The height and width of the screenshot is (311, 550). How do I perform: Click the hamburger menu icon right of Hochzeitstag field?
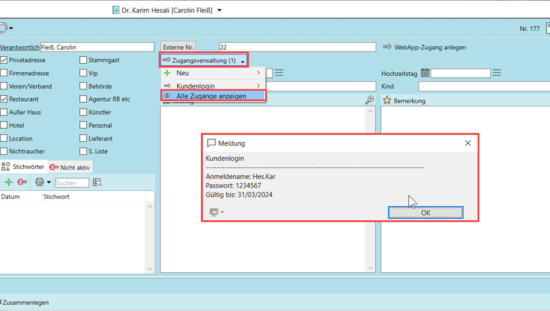pyautogui.click(x=497, y=73)
